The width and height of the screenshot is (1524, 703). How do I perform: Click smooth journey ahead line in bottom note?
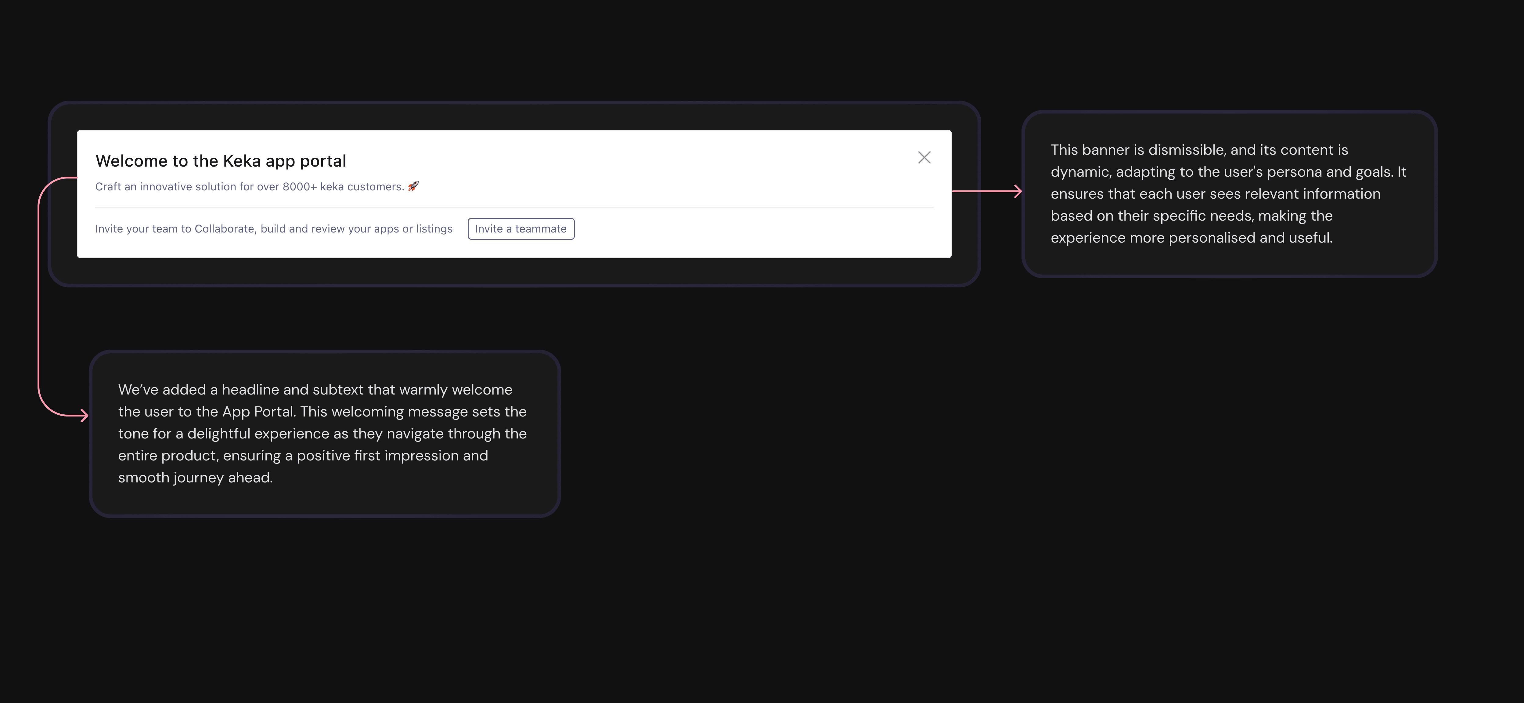coord(195,478)
